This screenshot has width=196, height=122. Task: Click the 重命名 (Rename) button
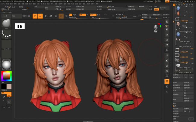click(x=178, y=83)
